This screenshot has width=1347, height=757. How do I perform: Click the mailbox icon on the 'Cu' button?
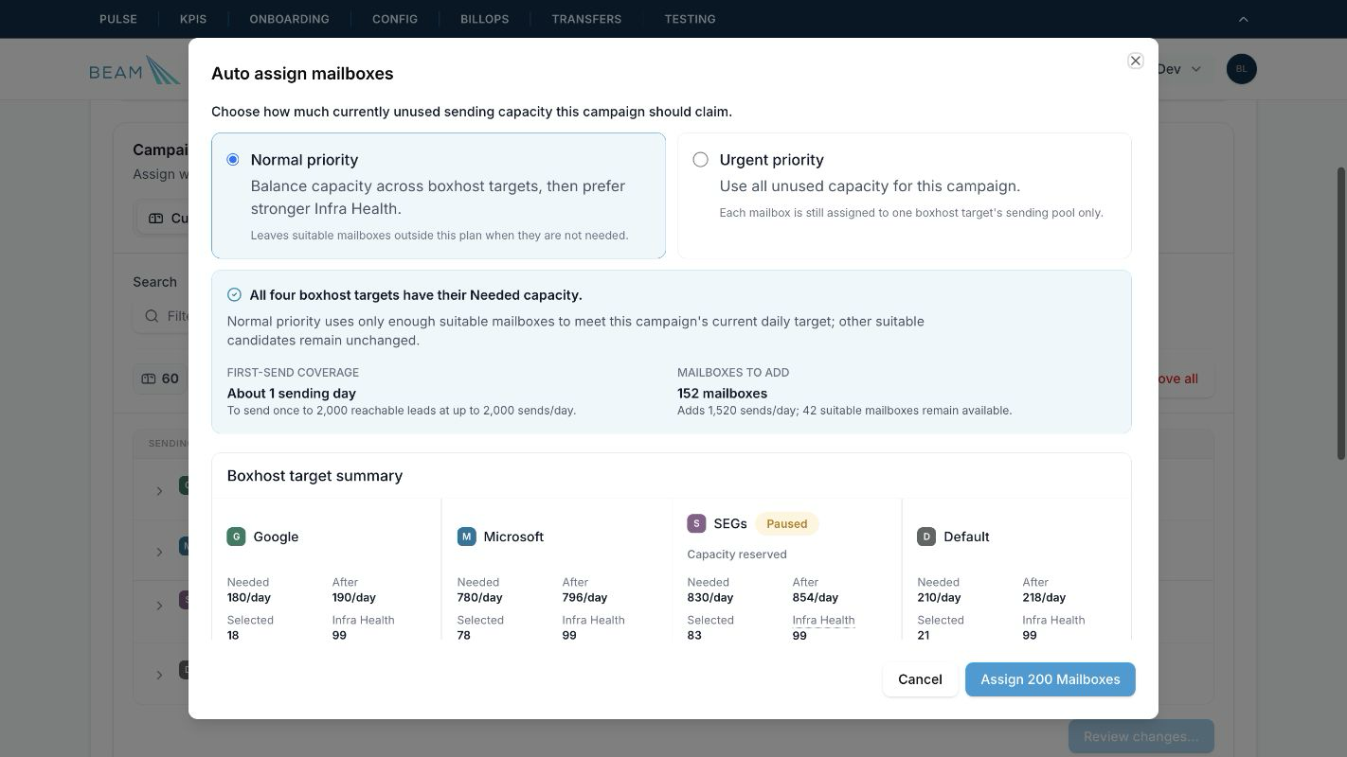[x=156, y=219]
